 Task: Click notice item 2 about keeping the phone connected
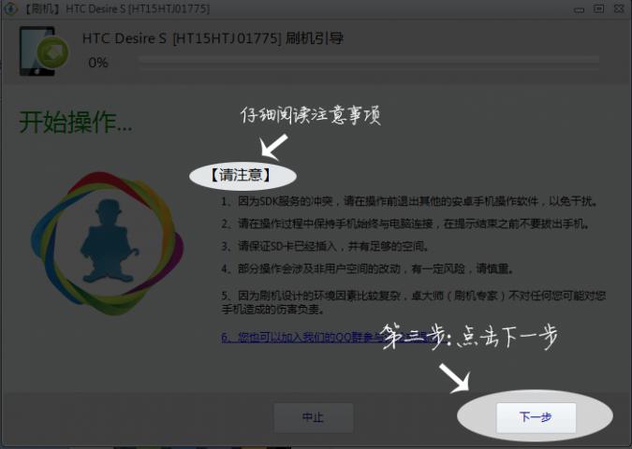[405, 224]
